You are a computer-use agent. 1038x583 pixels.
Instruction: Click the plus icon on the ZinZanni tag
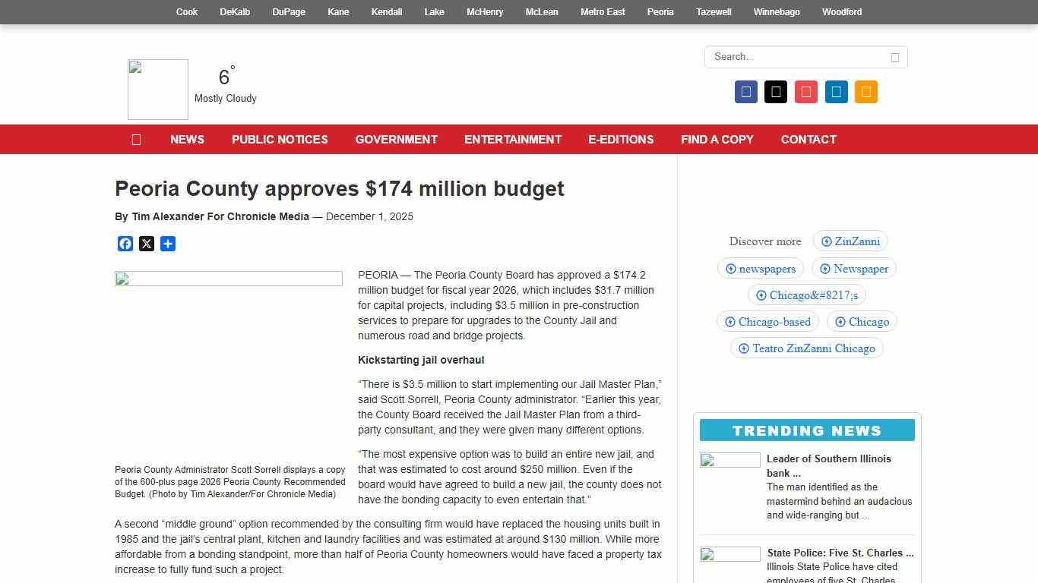tap(826, 241)
